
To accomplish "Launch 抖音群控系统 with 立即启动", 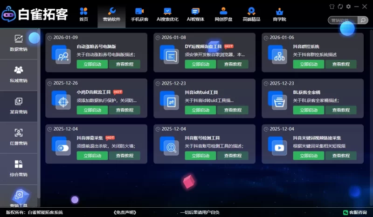I will click(x=309, y=64).
